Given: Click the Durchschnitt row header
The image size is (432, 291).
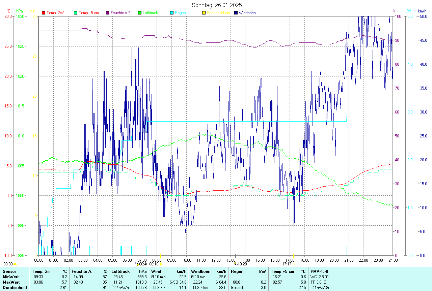Looking at the screenshot, I should (x=15, y=287).
